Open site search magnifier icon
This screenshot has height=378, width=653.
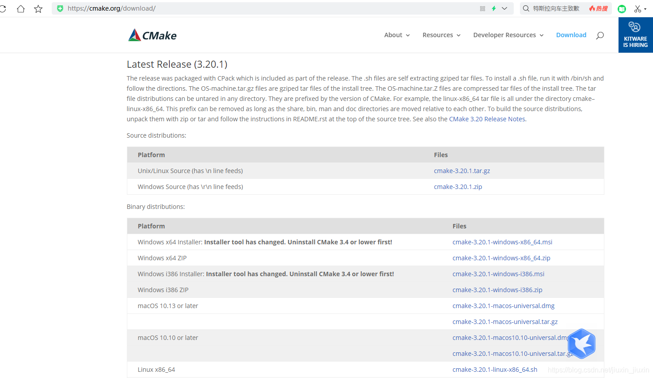tap(600, 35)
